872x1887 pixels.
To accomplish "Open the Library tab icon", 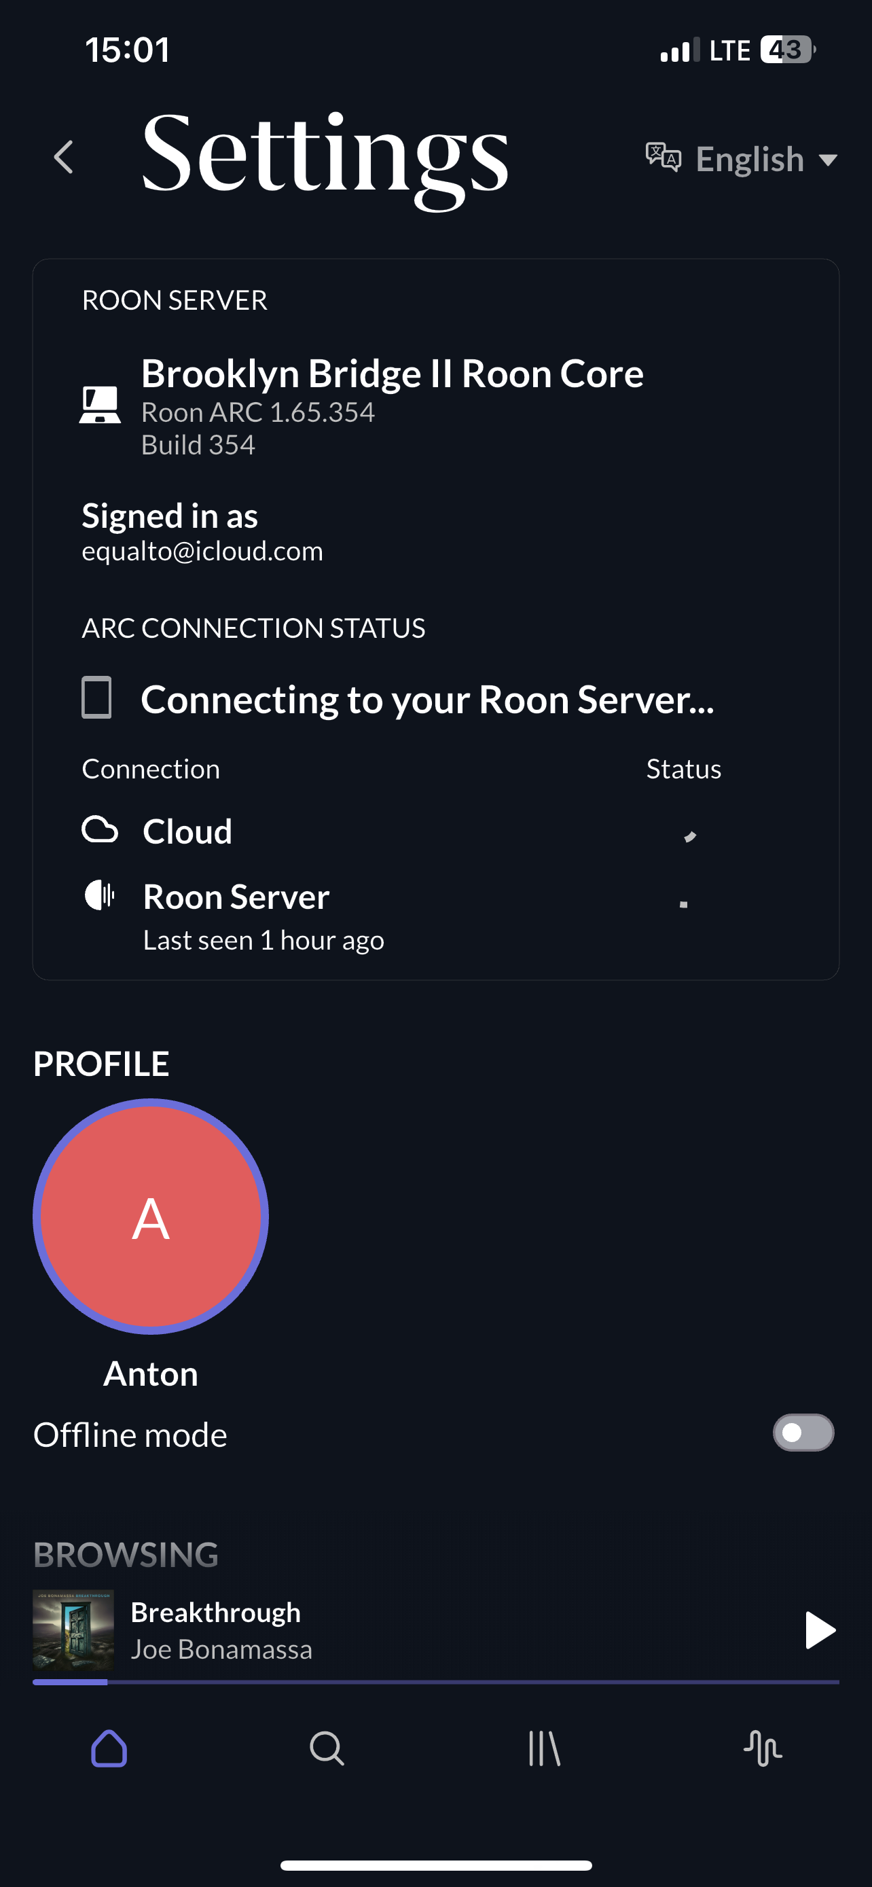I will pos(544,1748).
